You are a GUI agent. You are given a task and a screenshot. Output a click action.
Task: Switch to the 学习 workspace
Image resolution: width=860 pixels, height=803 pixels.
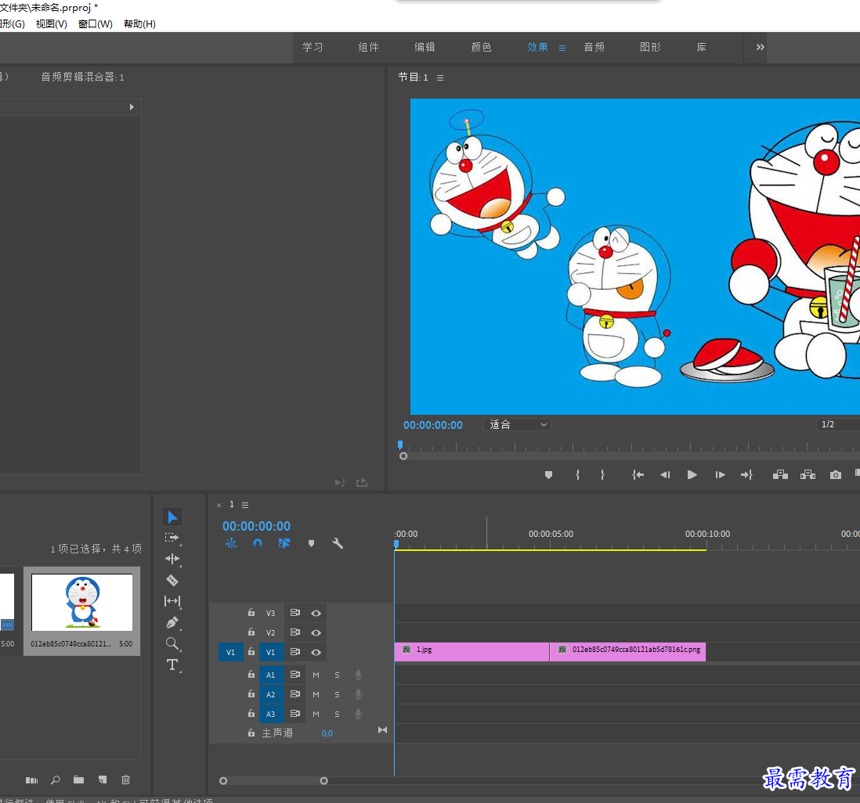point(313,47)
